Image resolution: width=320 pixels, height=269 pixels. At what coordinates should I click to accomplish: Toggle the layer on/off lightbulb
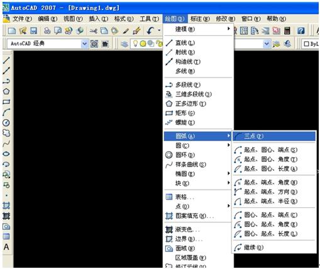click(x=136, y=43)
